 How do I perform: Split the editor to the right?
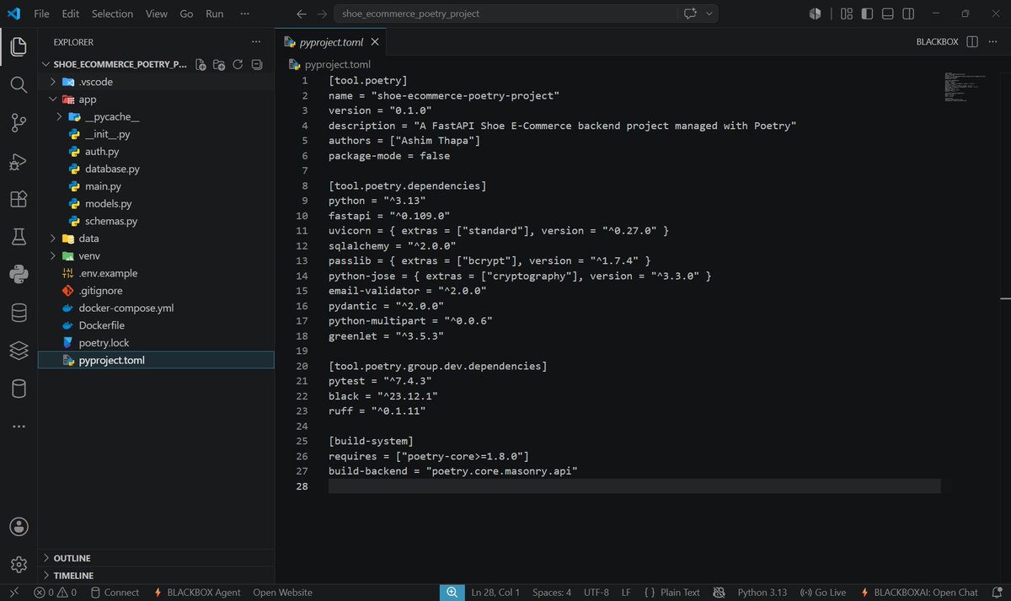tap(971, 42)
